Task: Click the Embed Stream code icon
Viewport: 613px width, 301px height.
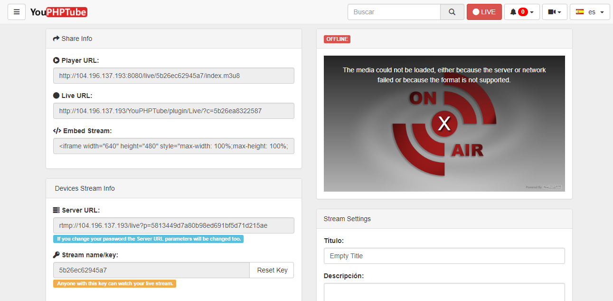Action: coord(57,130)
